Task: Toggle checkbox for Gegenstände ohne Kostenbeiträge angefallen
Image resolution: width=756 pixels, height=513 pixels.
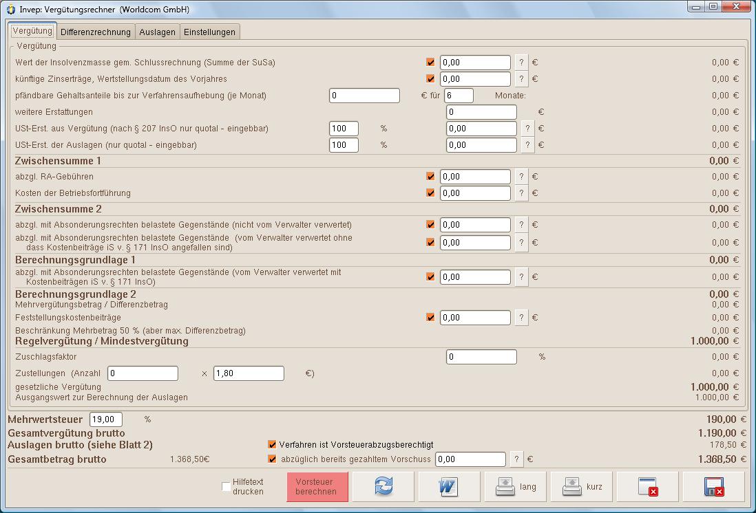Action: point(430,242)
